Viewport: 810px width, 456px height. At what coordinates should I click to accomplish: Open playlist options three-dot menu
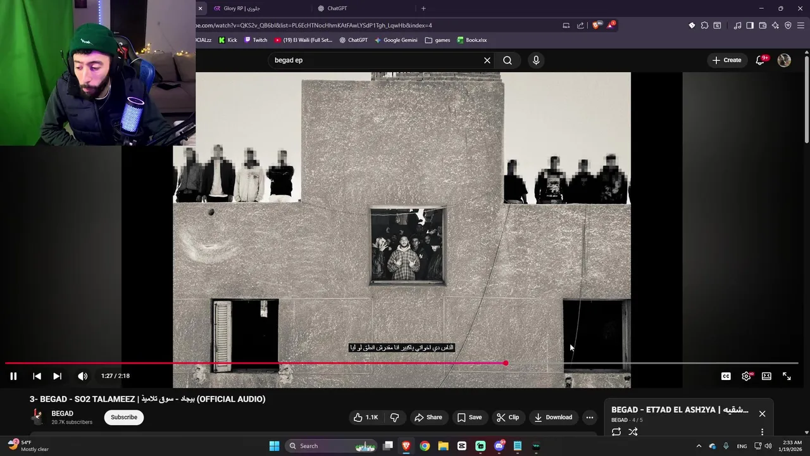coord(762,432)
